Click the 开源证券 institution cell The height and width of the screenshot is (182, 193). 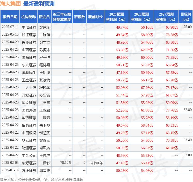(x=29, y=95)
